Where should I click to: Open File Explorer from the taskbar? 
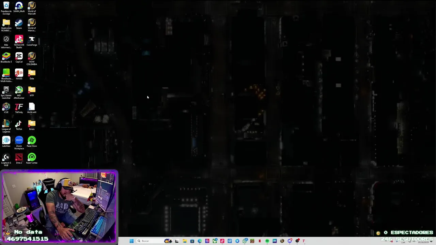[185, 241]
